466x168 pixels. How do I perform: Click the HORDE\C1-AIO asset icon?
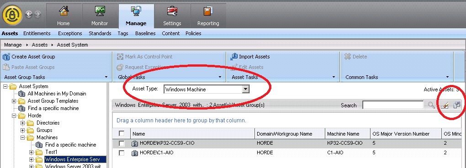coord(135,153)
